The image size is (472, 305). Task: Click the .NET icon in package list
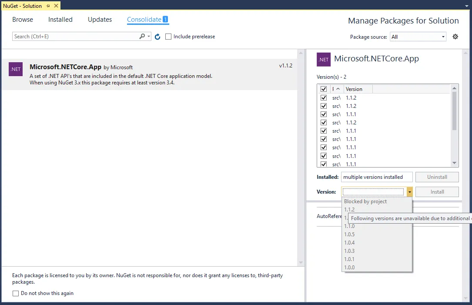coord(16,69)
